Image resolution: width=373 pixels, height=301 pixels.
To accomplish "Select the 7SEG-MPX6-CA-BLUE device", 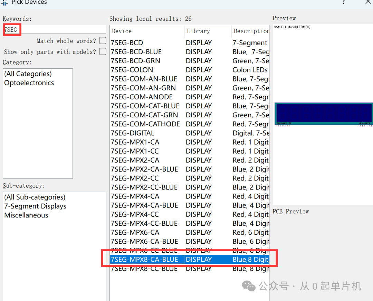I will coord(189,242).
